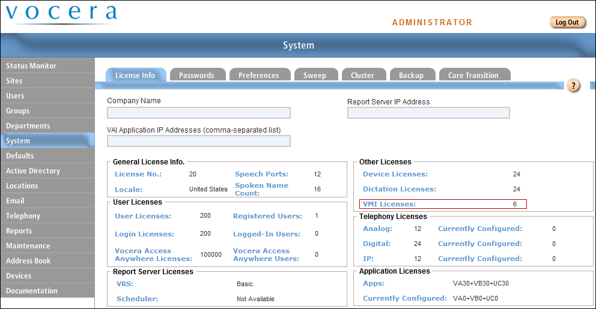Click the Vocera logo

61,14
